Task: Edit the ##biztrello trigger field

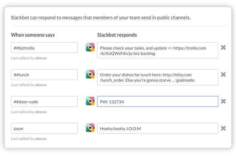Action: (44, 48)
